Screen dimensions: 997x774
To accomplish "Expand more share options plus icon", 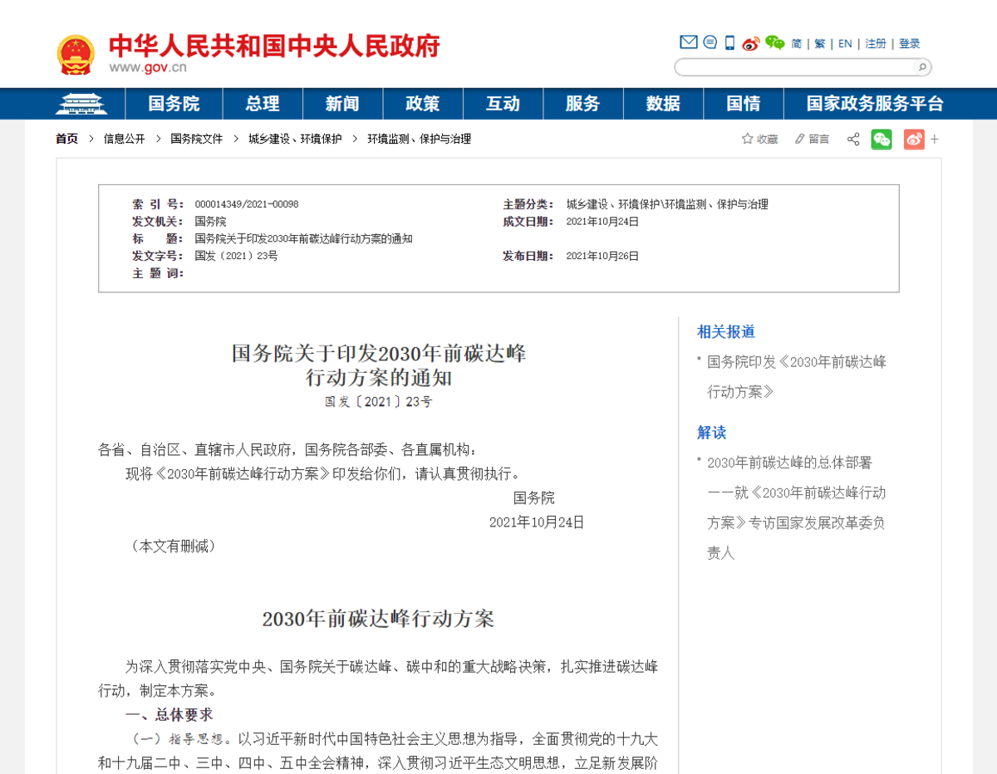I will pos(935,140).
